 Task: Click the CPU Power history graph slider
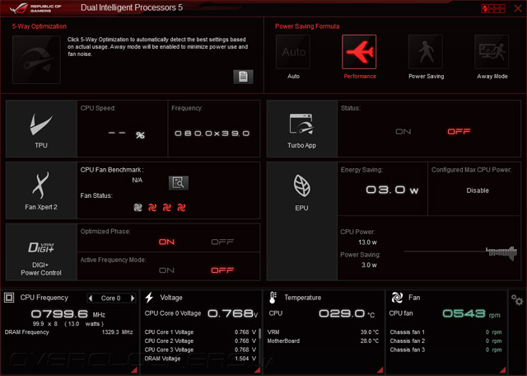pyautogui.click(x=460, y=251)
